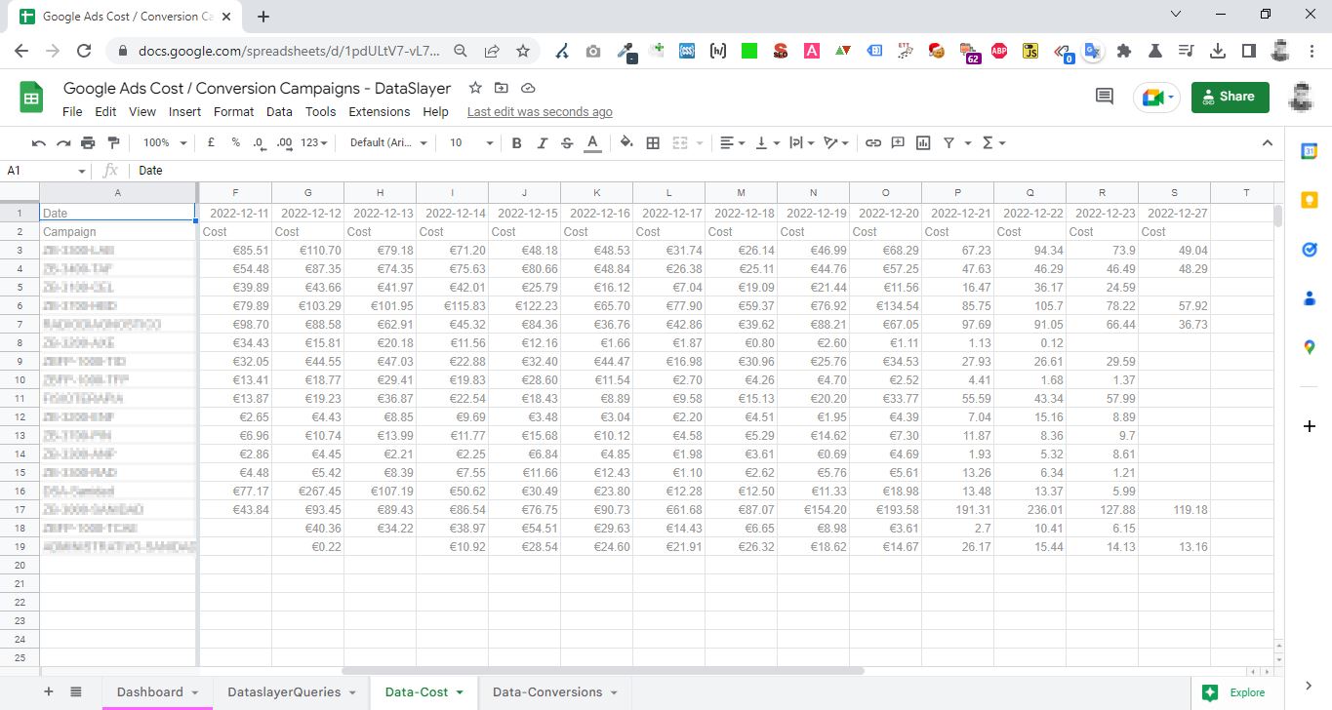1332x710 pixels.
Task: Click the print icon
Action: (88, 142)
